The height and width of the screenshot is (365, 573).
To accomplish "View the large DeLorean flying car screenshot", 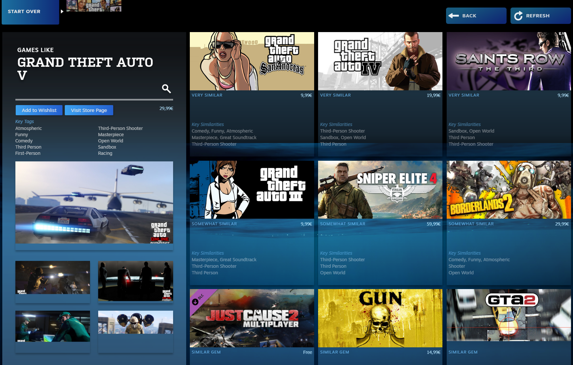I will 94,202.
